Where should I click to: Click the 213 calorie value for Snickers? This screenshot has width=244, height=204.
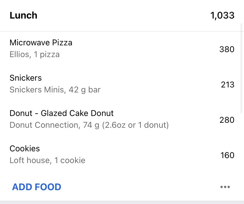click(228, 85)
